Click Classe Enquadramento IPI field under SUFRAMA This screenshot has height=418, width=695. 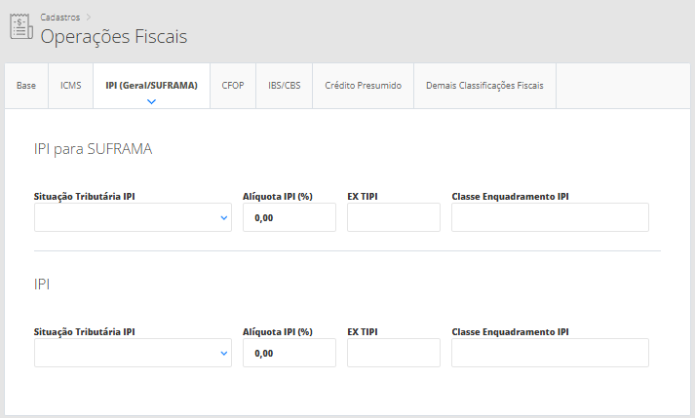[550, 218]
